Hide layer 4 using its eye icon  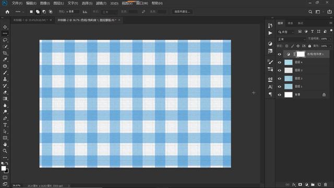click(280, 62)
